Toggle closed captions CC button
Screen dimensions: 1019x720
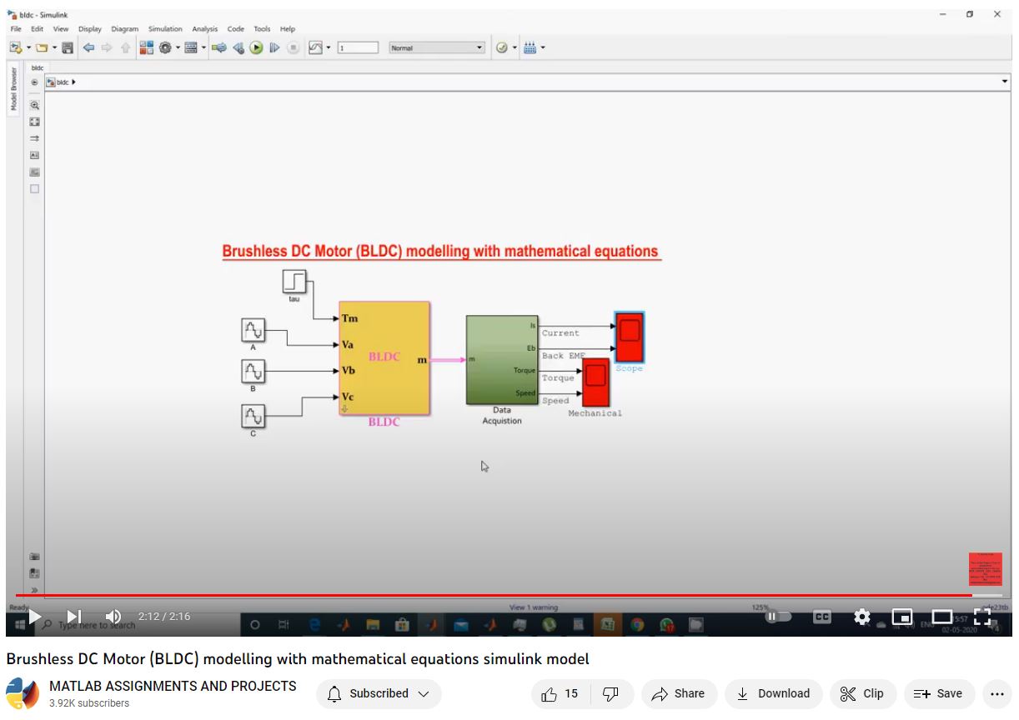pyautogui.click(x=822, y=617)
